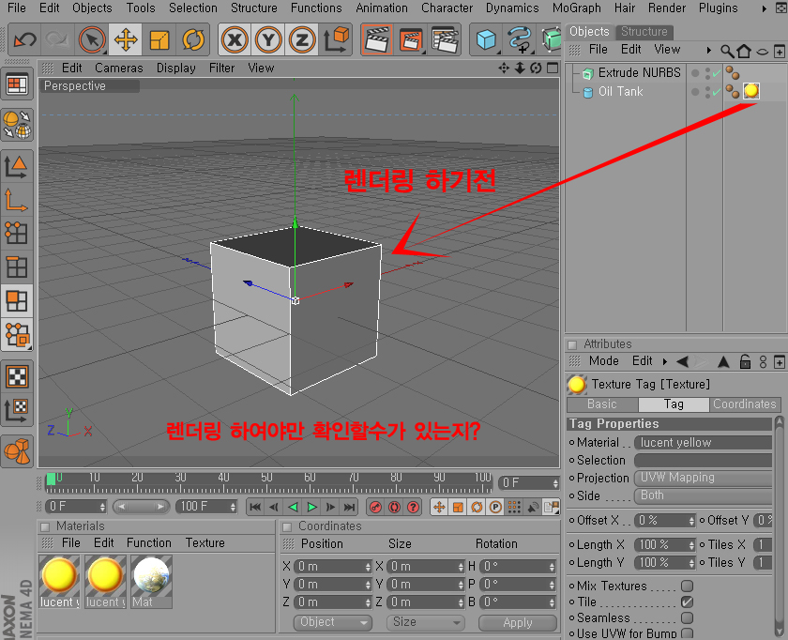Activate the Scale tool
The image size is (788, 640).
tap(159, 39)
